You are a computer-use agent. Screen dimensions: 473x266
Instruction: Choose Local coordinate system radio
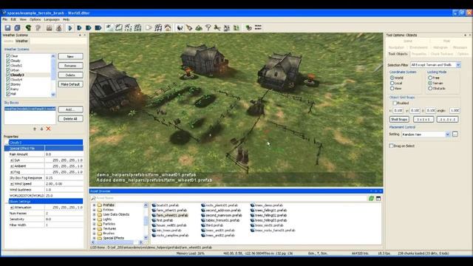tap(392, 83)
